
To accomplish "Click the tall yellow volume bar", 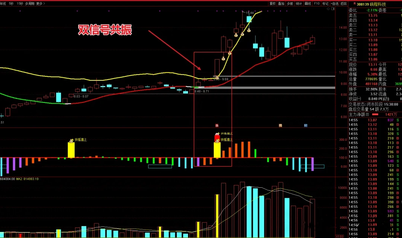I will pyautogui.click(x=217, y=216).
